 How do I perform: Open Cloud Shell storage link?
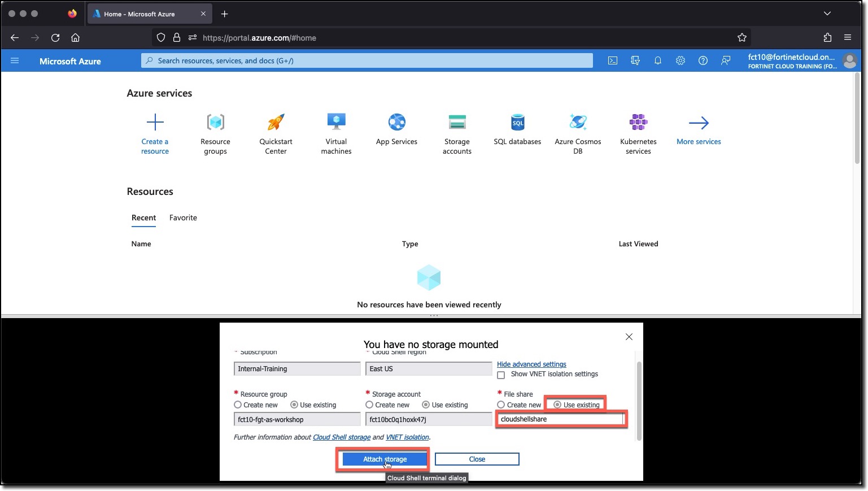click(x=342, y=437)
